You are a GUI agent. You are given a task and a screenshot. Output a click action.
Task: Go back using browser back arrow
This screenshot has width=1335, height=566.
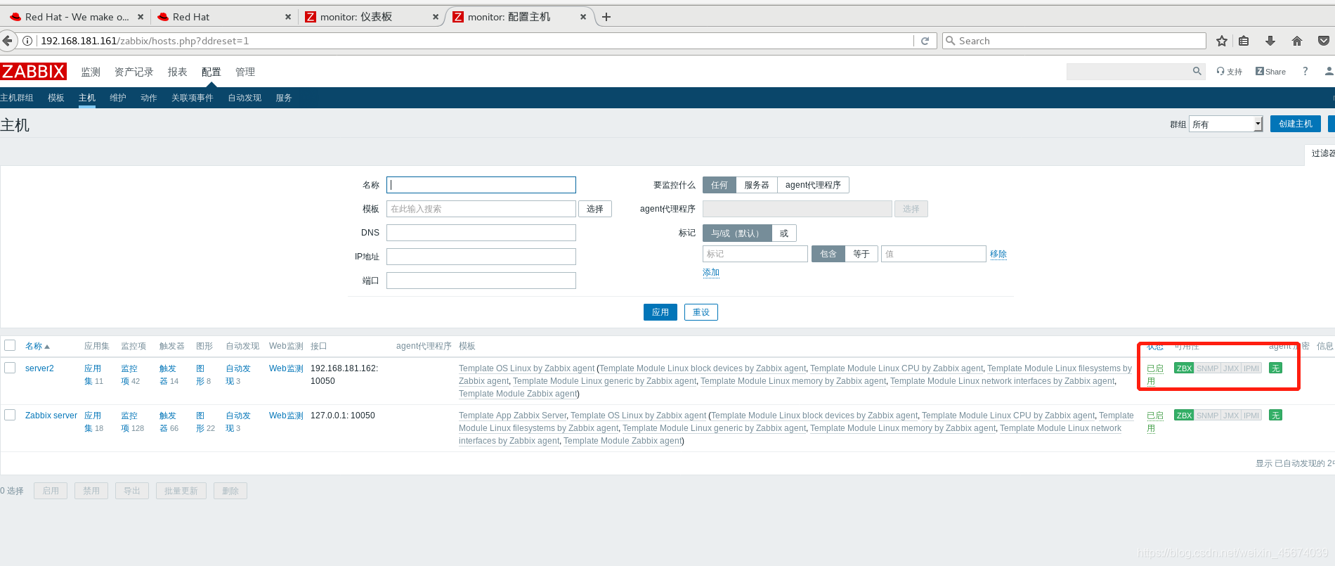[x=7, y=41]
